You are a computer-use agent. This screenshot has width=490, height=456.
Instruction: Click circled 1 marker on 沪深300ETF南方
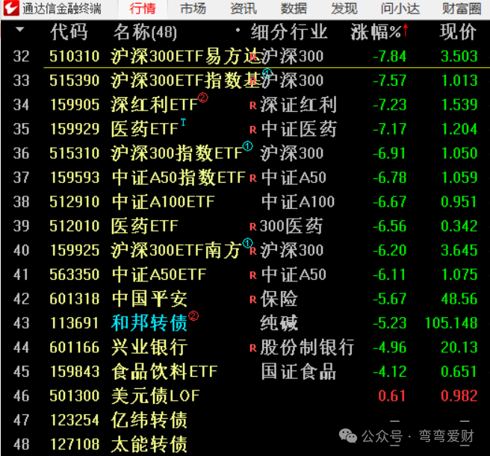(248, 243)
